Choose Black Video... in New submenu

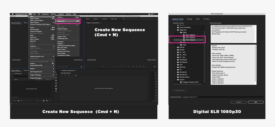click(67, 49)
